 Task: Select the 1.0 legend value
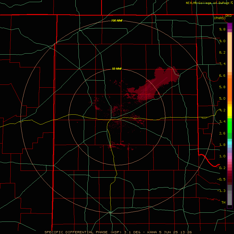click(x=222, y=156)
